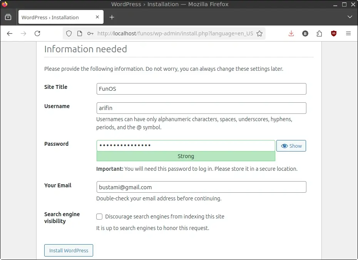Click the Strong password strength indicator
Image resolution: width=358 pixels, height=260 pixels.
186,156
